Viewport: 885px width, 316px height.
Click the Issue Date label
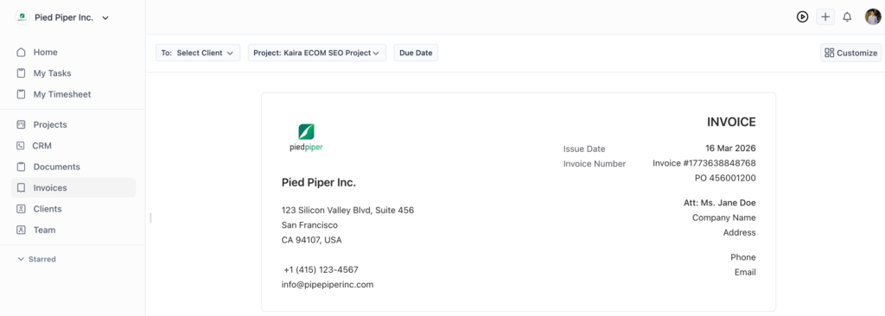[584, 149]
